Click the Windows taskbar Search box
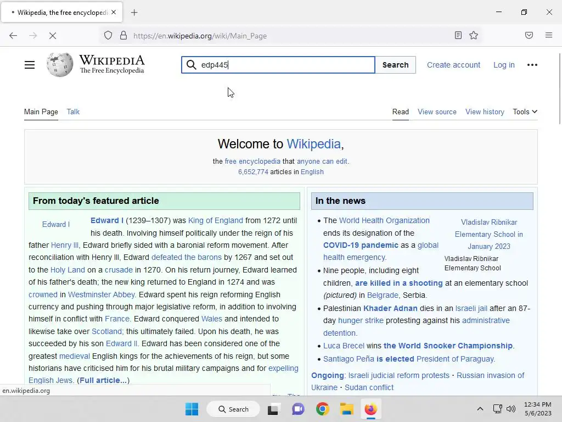 (233, 409)
